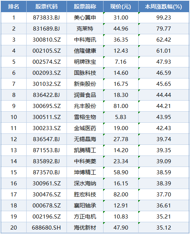Select the 排名 column header

(x=14, y=6)
